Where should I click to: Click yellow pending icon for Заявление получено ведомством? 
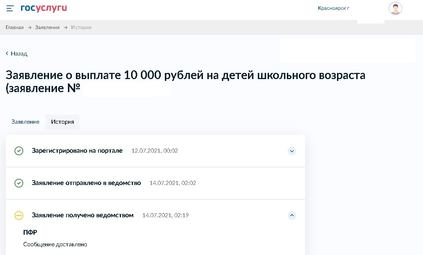(19, 215)
